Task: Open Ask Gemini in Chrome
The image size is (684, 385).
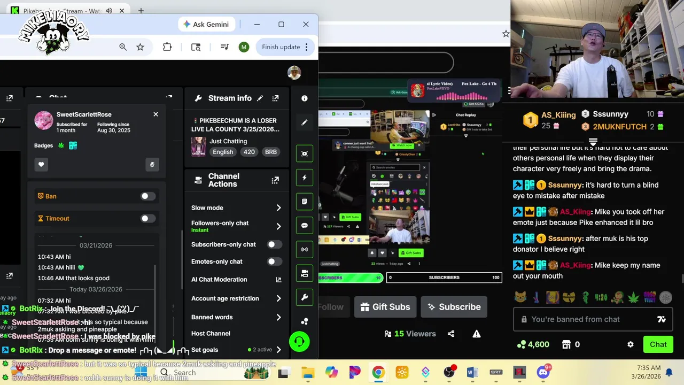Action: 206,24
